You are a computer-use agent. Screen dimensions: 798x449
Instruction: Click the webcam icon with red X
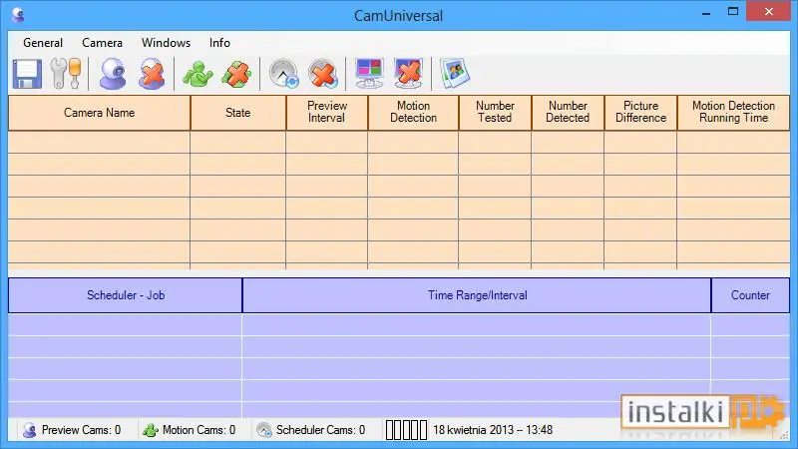pyautogui.click(x=152, y=74)
